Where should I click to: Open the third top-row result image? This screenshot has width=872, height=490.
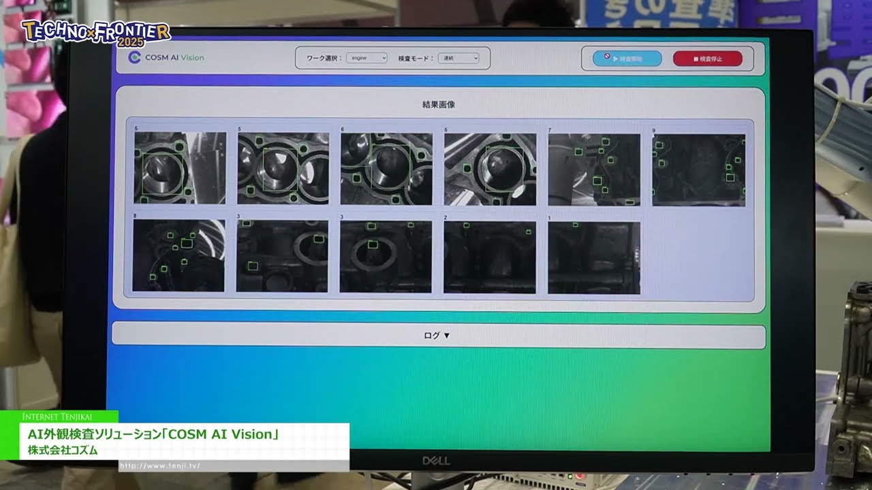pyautogui.click(x=386, y=168)
